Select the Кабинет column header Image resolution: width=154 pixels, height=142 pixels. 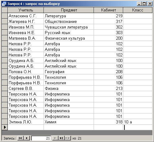click(x=109, y=10)
